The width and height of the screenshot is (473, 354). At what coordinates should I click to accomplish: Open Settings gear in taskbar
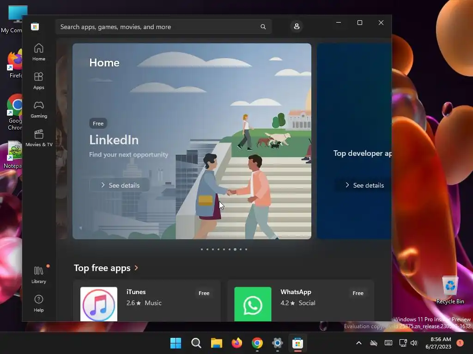277,343
